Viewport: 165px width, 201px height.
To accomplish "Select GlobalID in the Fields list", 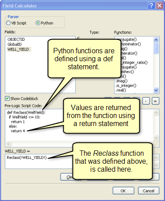I will point(15,44).
